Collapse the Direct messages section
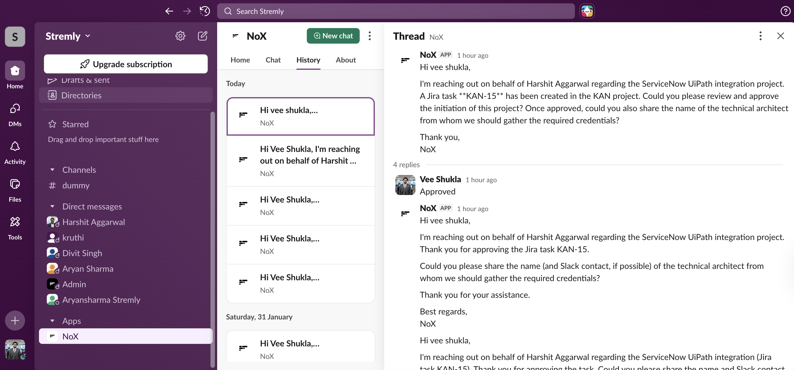The image size is (794, 370). coord(52,206)
